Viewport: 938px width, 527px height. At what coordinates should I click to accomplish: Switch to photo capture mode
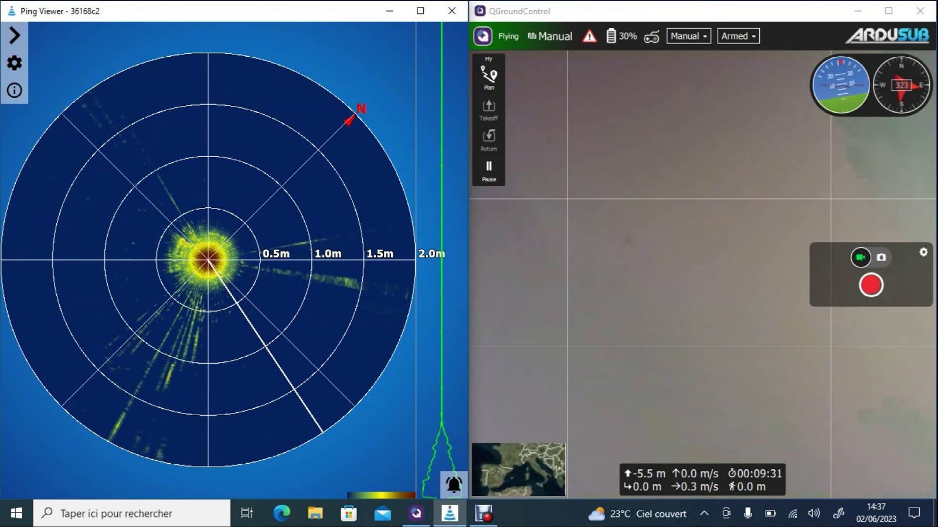[x=881, y=257]
